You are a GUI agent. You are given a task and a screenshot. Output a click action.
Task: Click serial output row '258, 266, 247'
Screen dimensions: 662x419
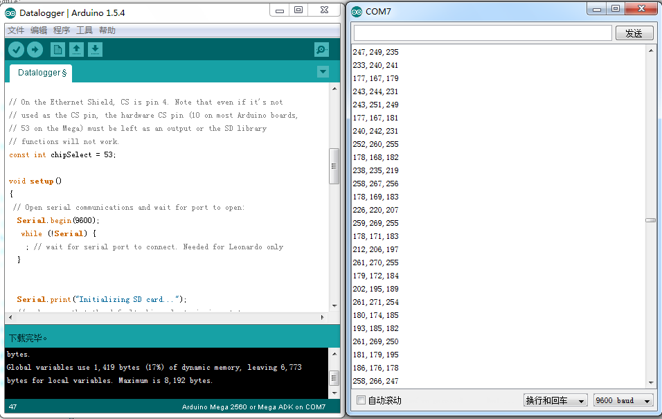[x=376, y=381]
